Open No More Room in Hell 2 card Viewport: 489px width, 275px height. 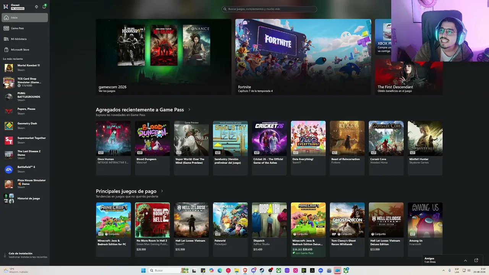pos(152,230)
